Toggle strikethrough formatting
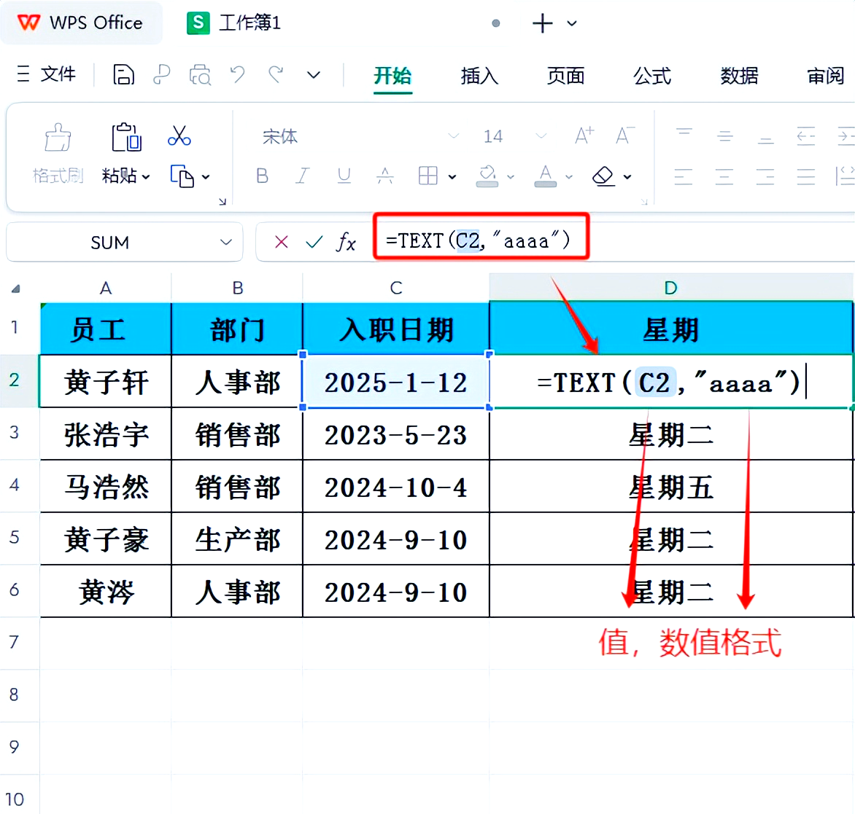Viewport: 855px width, 814px height. point(385,176)
